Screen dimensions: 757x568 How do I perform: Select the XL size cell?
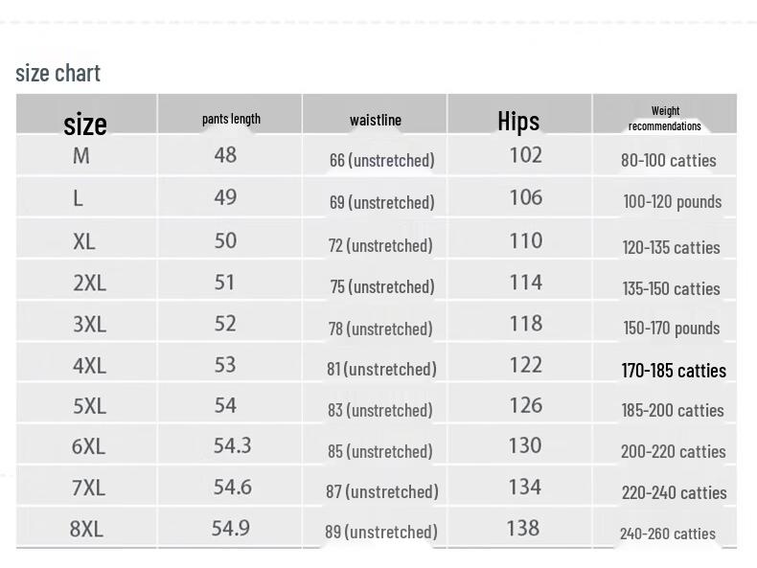tap(84, 241)
